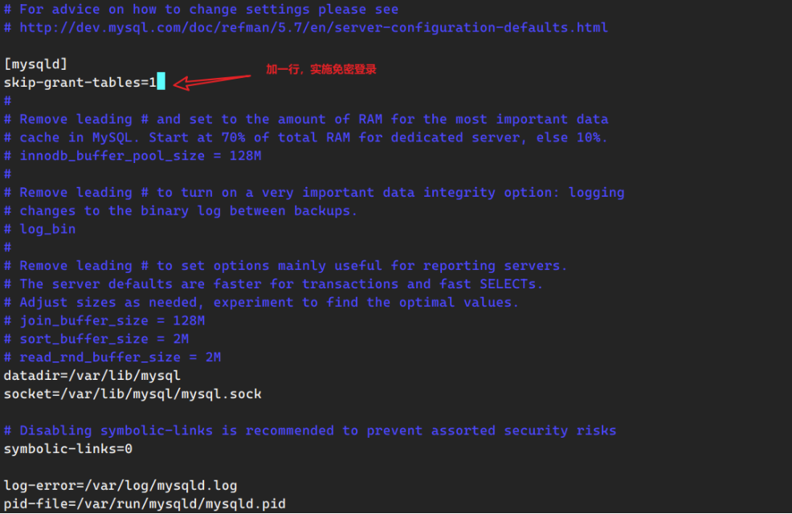The width and height of the screenshot is (792, 514).
Task: Click the read_rnd_buffer_size = 2M line
Action: coord(120,357)
